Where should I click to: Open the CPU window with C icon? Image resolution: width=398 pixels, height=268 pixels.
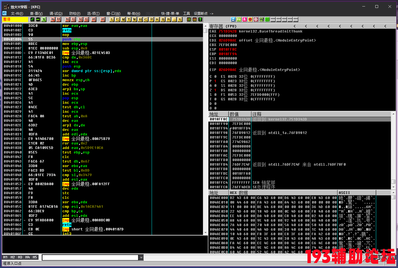tap(146, 20)
